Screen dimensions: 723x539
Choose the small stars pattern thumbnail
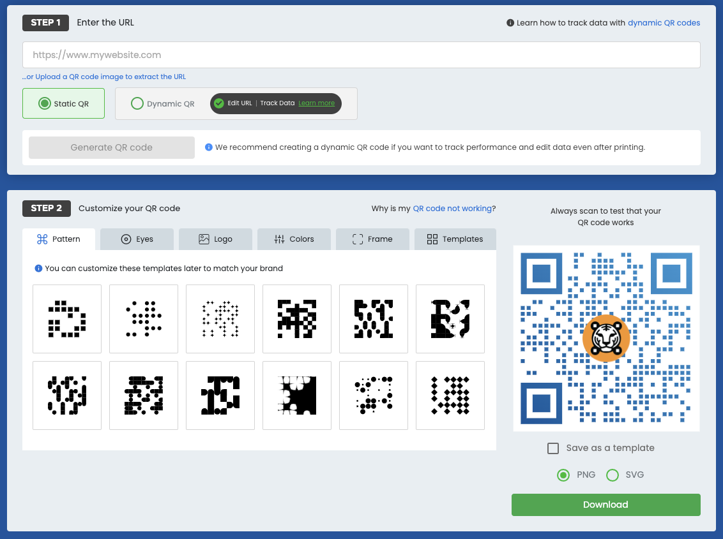220,319
